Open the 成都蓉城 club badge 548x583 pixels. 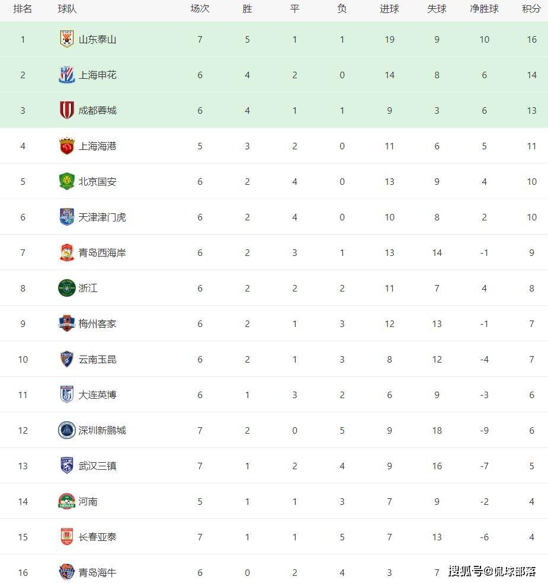tap(67, 110)
